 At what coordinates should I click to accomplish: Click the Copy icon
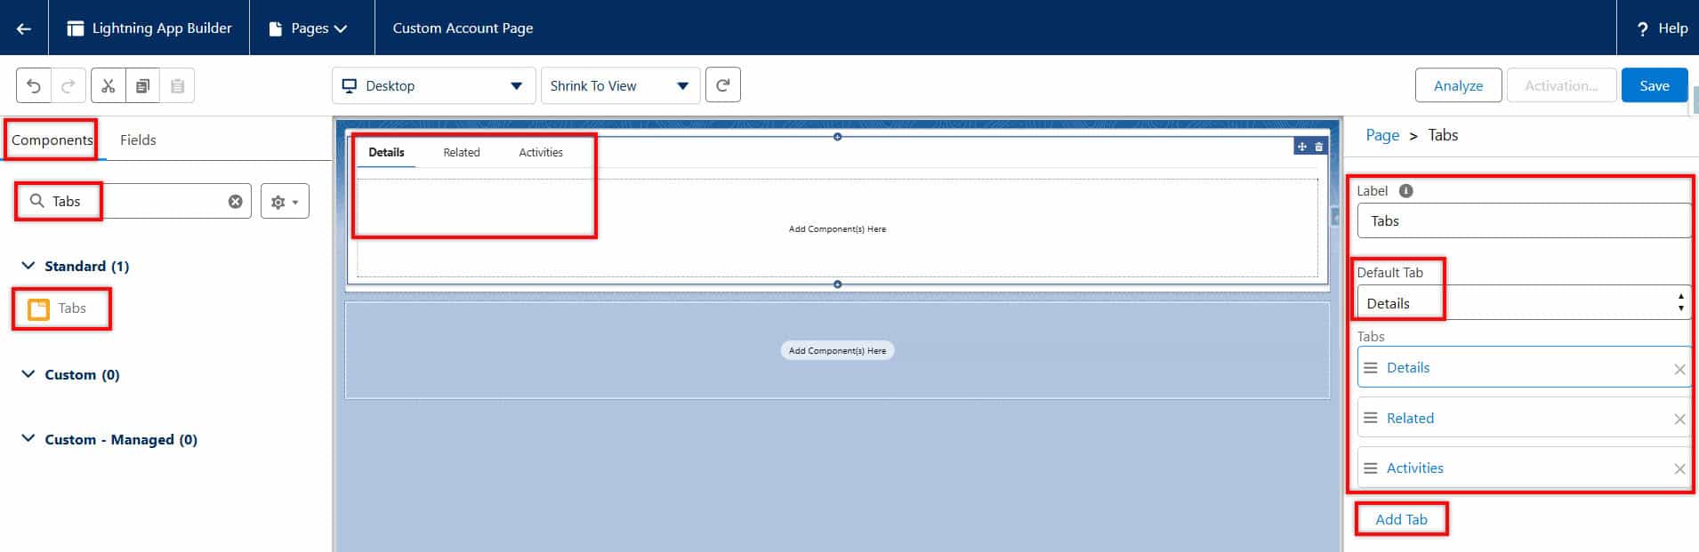pos(142,86)
